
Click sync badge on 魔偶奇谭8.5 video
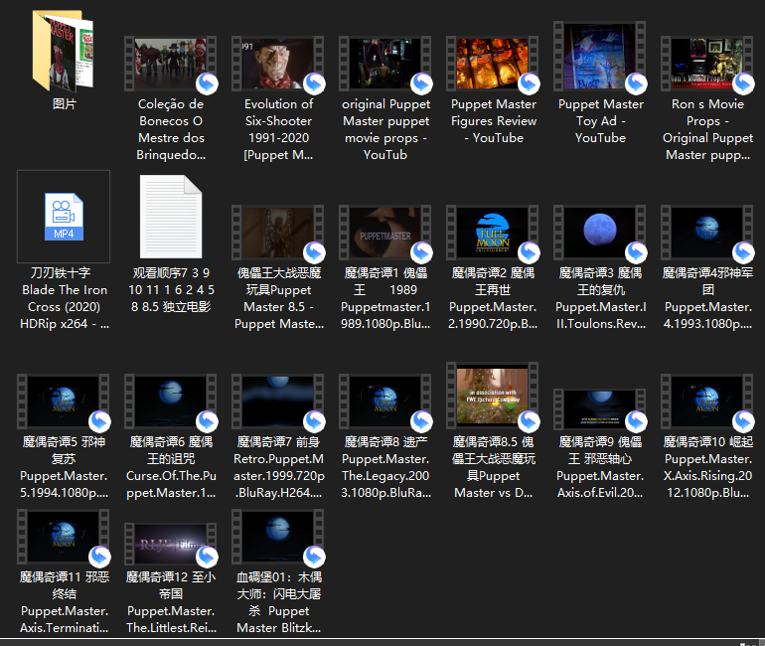coord(529,421)
